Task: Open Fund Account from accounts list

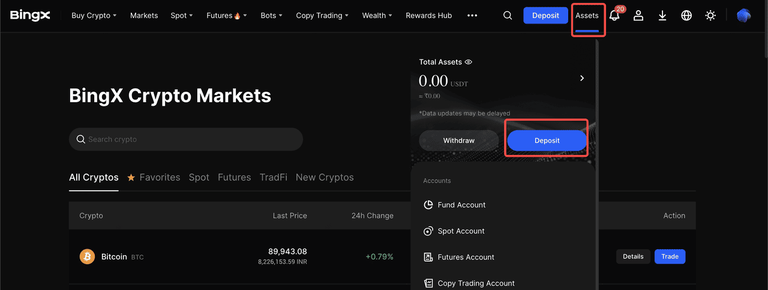Action: [x=461, y=205]
